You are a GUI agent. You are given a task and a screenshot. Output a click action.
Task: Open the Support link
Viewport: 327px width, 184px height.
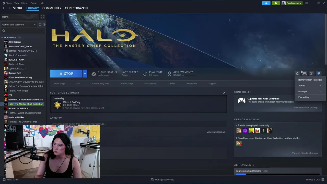(212, 84)
